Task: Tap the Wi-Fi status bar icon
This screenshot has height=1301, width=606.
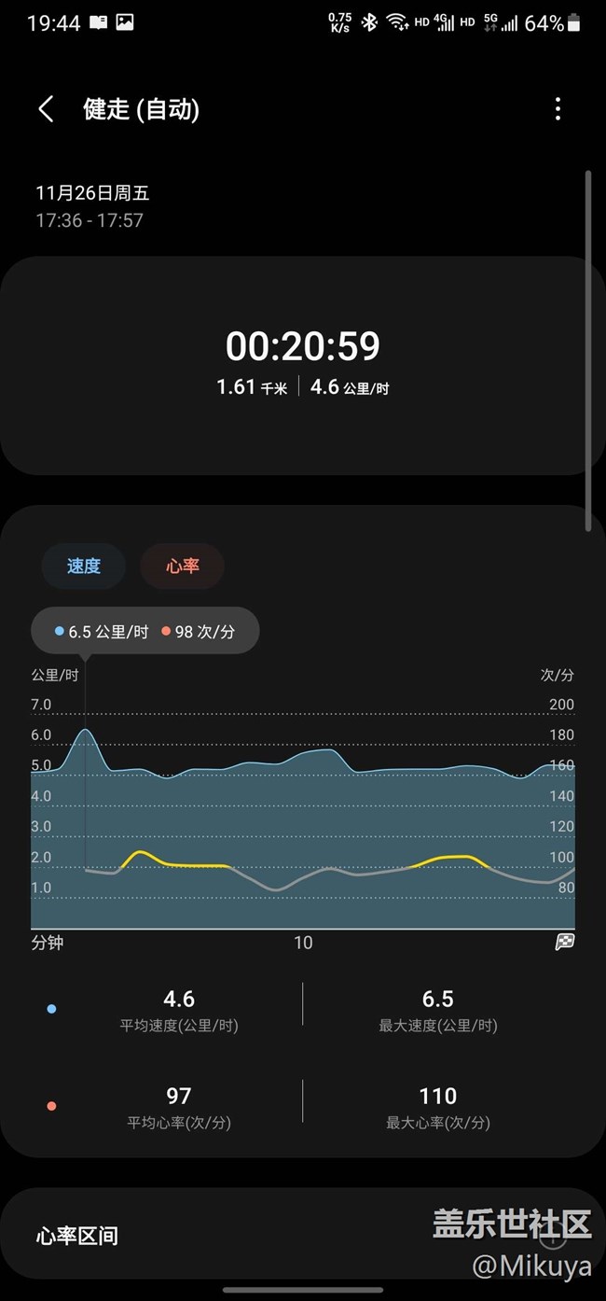Action: point(397,22)
